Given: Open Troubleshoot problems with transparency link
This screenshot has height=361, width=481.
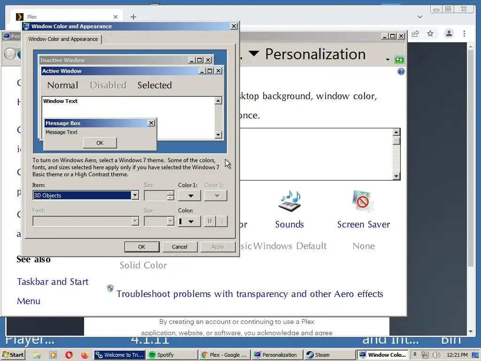Looking at the screenshot, I should click(250, 294).
